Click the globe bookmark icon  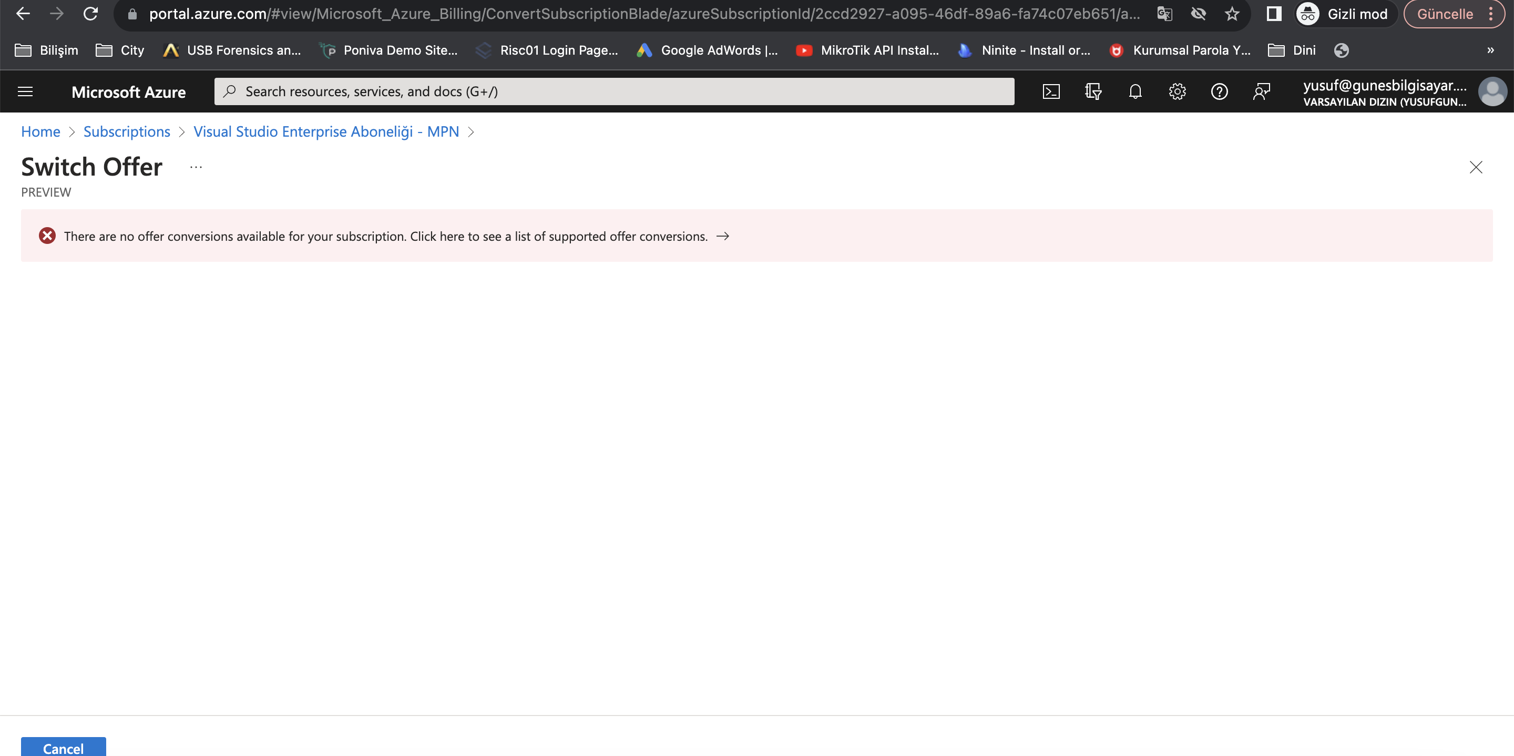coord(1341,50)
